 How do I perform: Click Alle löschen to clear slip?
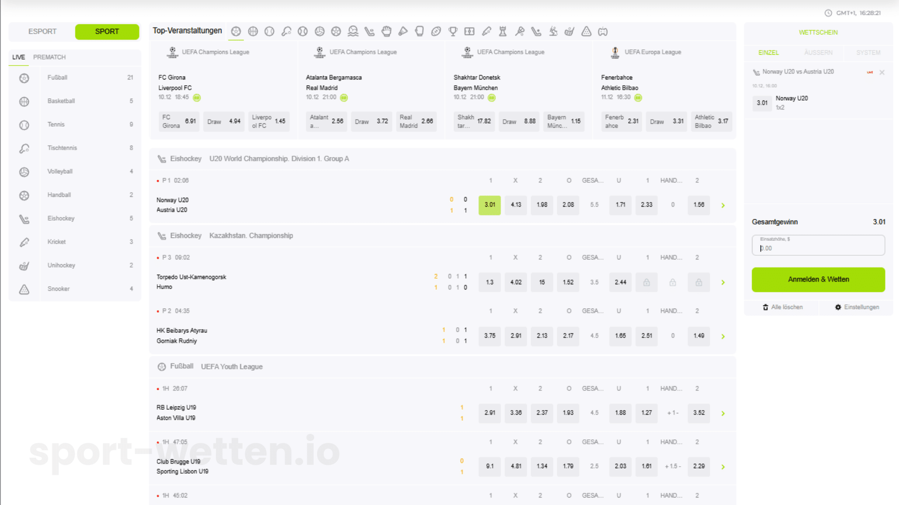[782, 307]
